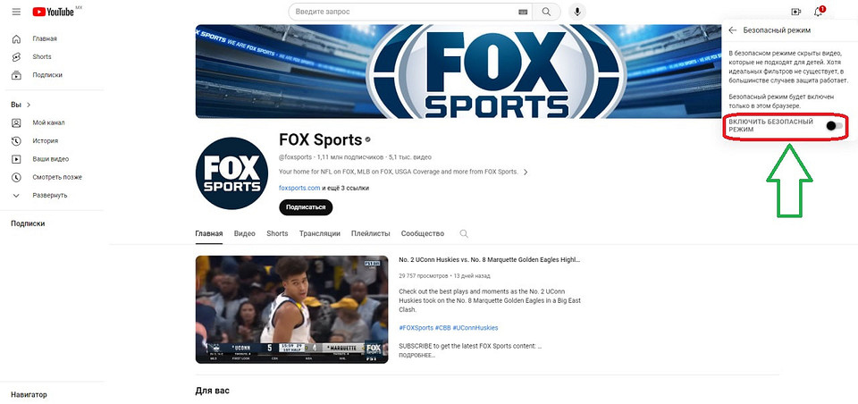Search the channel with magnifier icon
Viewport: 858px width, 404px height.
pos(464,233)
